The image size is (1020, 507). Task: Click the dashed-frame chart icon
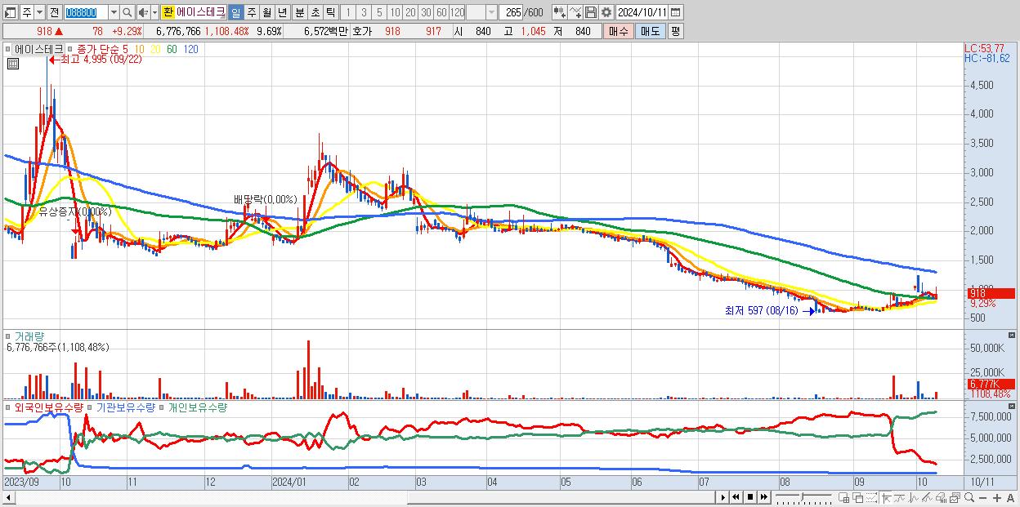click(x=871, y=497)
